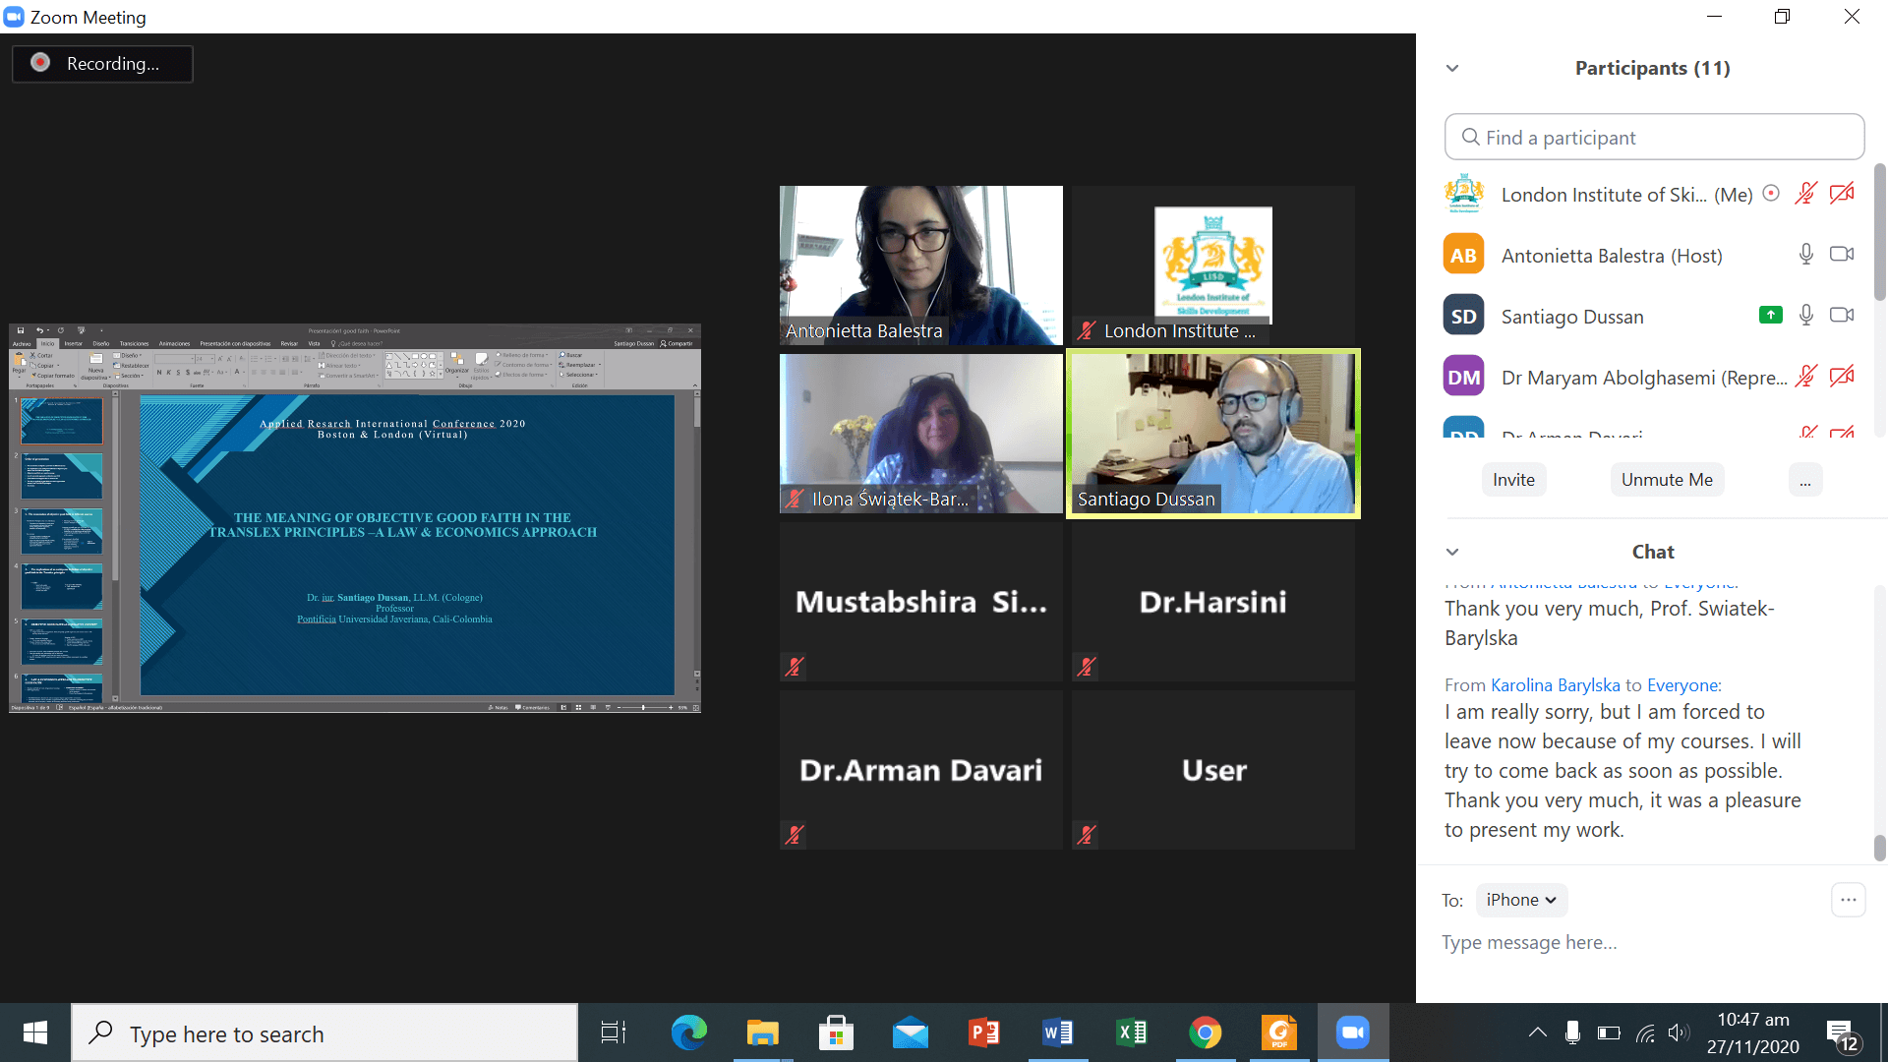Click camera icon for Antonietta Balestra
This screenshot has height=1062, width=1888.
[x=1842, y=255]
